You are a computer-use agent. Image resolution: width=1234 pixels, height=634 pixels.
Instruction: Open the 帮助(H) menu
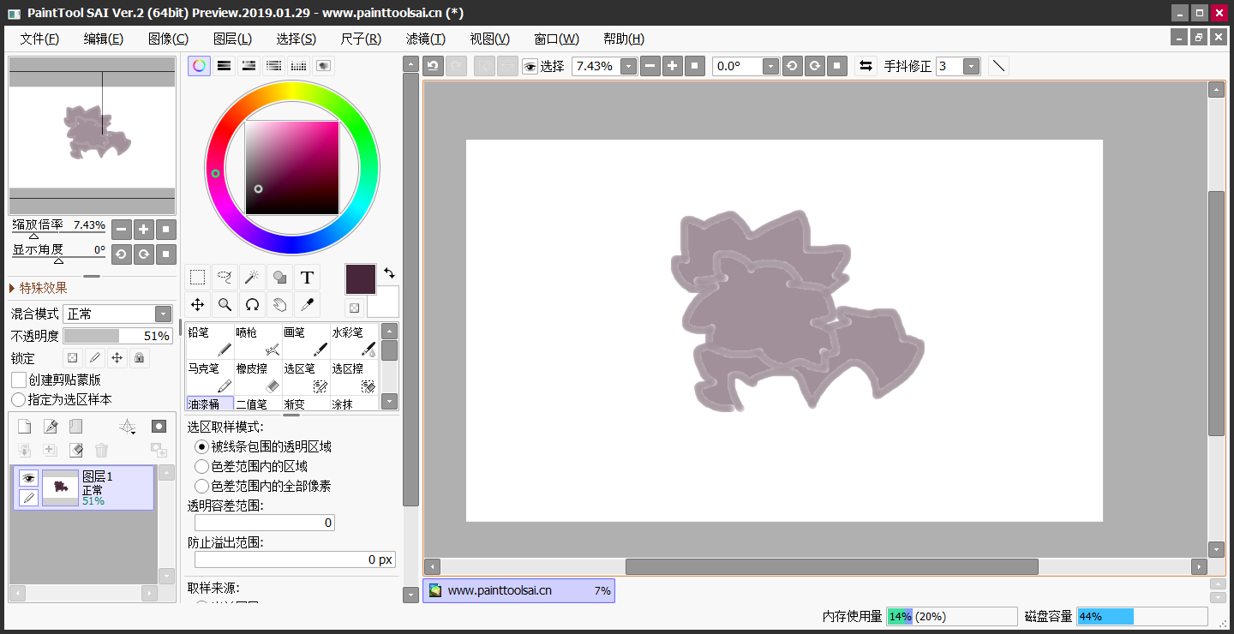tap(624, 39)
